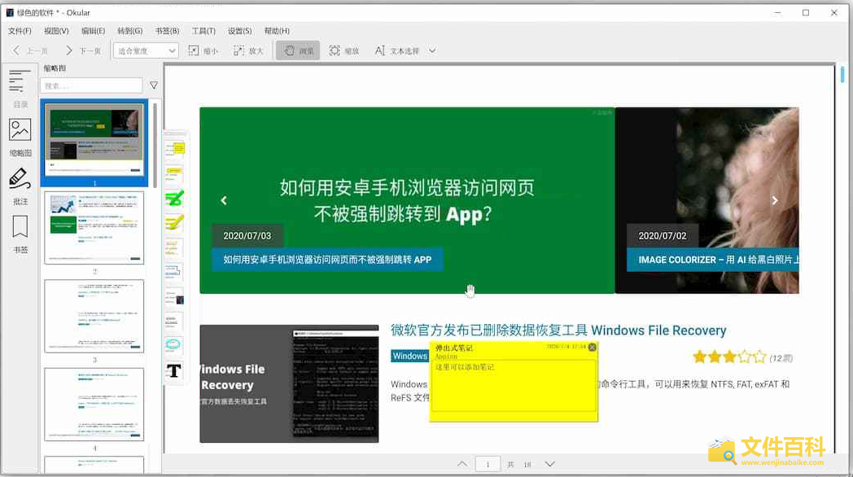Click the Windows category tag
Screen dimensions: 853x477
409,356
